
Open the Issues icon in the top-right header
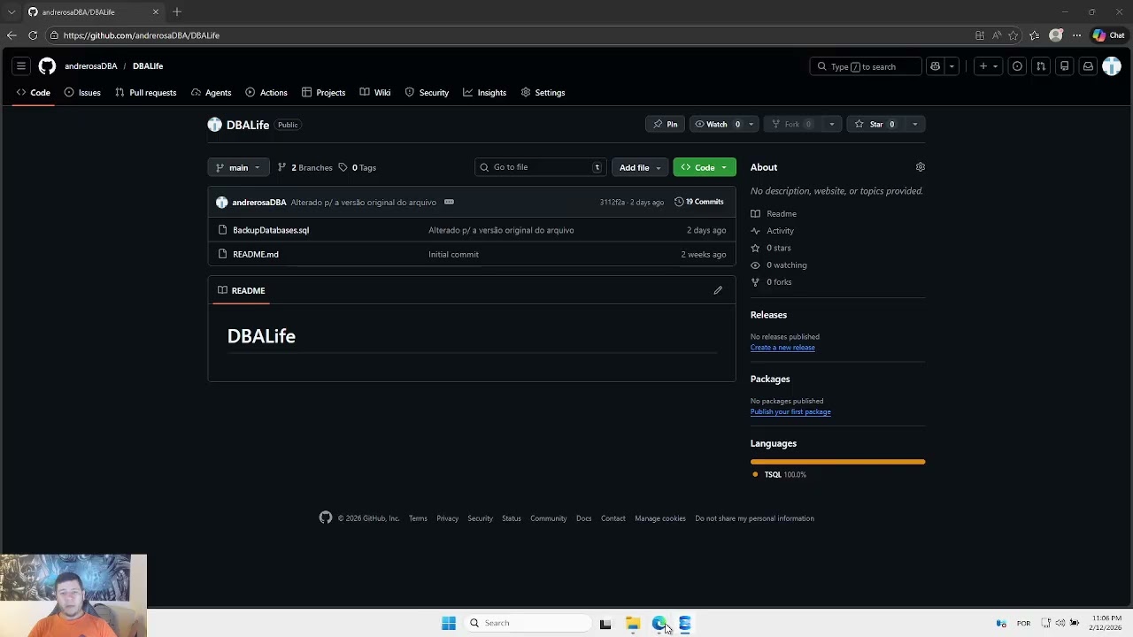(1017, 66)
